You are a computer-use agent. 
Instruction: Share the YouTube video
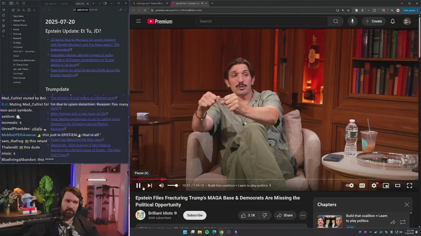pos(285,215)
